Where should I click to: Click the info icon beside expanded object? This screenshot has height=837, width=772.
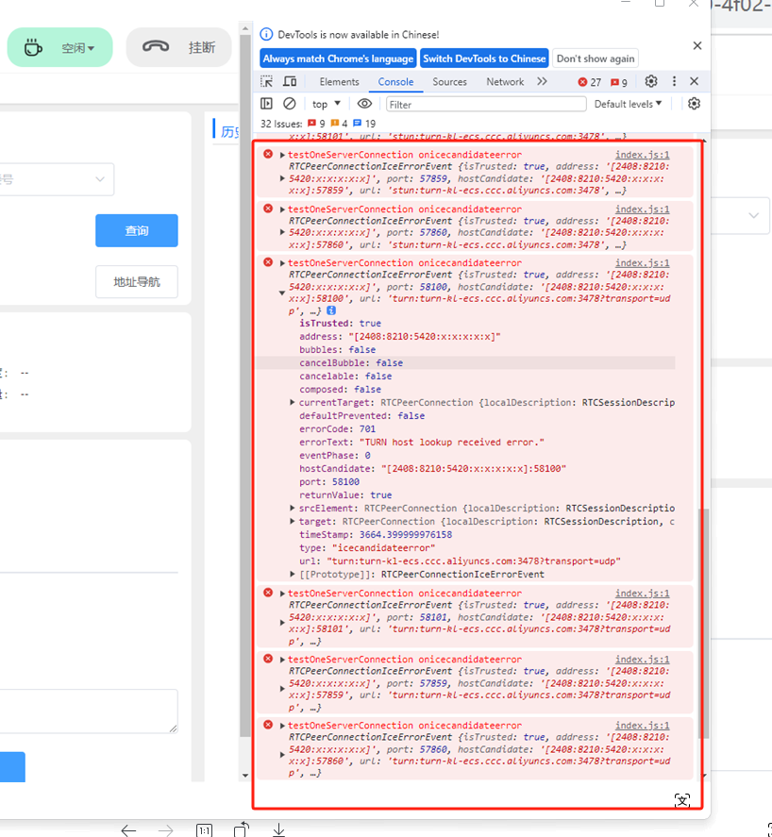pyautogui.click(x=331, y=310)
